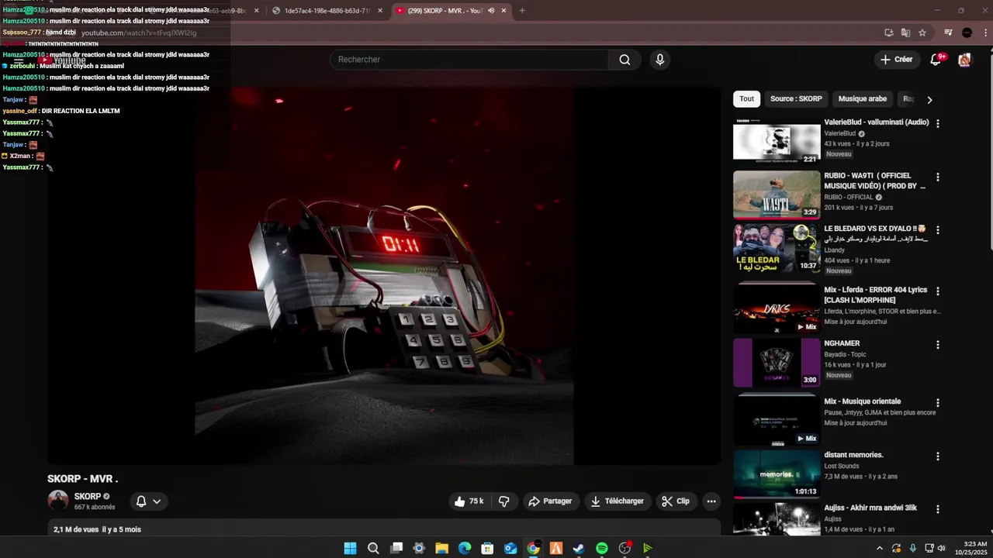The image size is (993, 558).
Task: Open options menu for RUBIO - WA9TI video
Action: [938, 177]
